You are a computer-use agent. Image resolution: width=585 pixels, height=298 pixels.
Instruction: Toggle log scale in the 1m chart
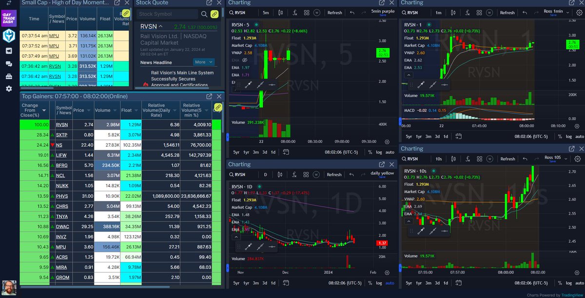(x=569, y=137)
